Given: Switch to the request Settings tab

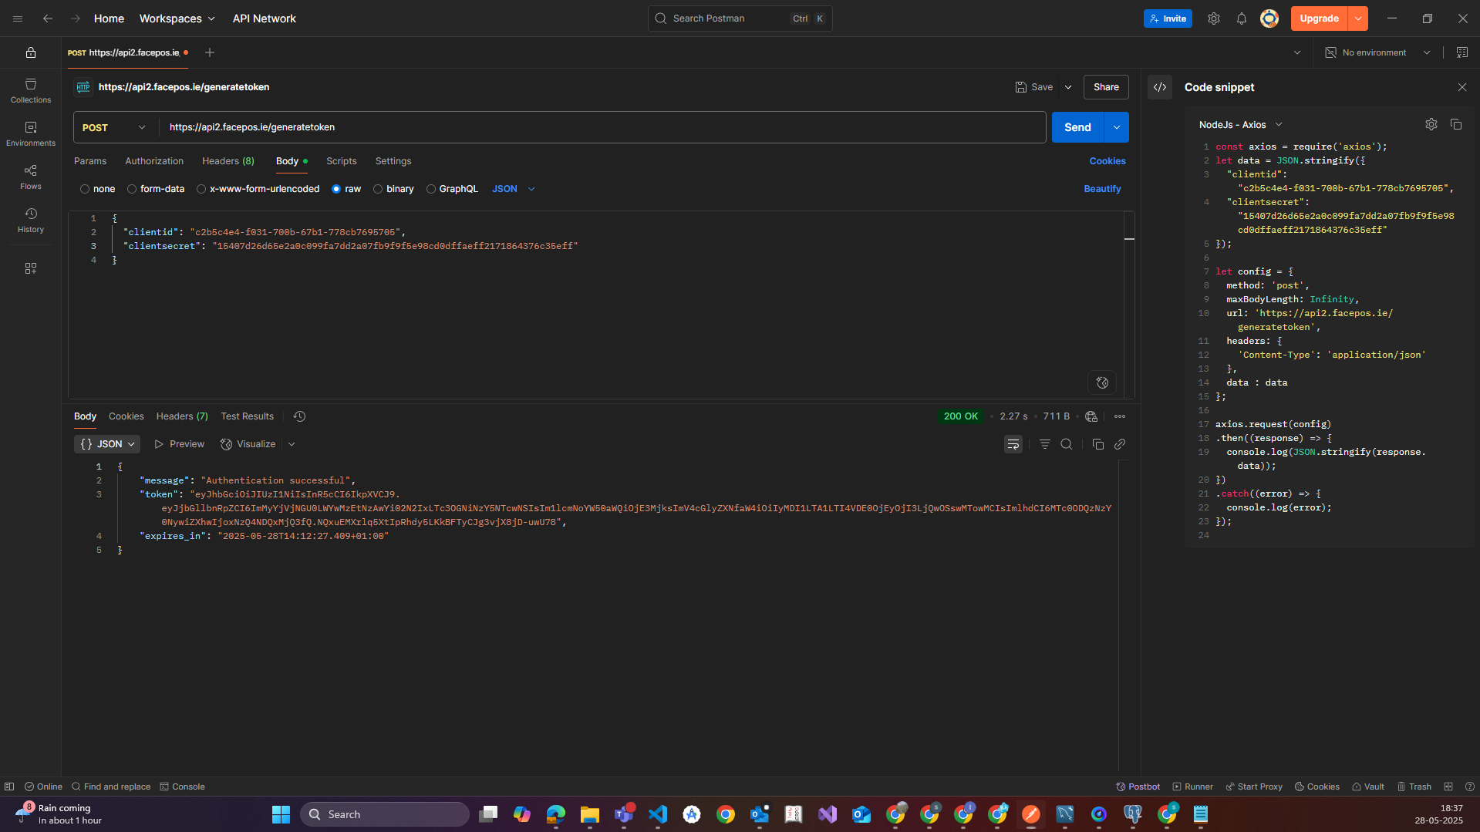Looking at the screenshot, I should pyautogui.click(x=393, y=161).
